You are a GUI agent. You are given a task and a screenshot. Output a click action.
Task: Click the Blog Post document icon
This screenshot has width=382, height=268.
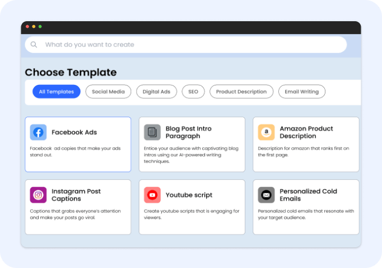(x=152, y=132)
